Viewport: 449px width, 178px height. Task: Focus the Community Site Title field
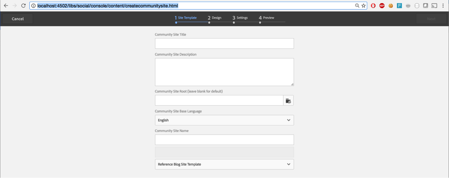(224, 43)
